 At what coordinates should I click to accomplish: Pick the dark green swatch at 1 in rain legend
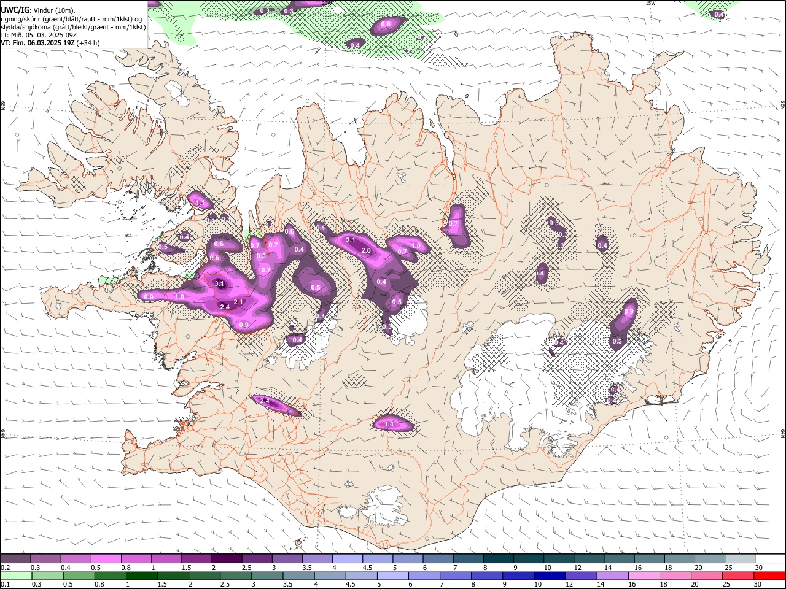[x=141, y=576]
